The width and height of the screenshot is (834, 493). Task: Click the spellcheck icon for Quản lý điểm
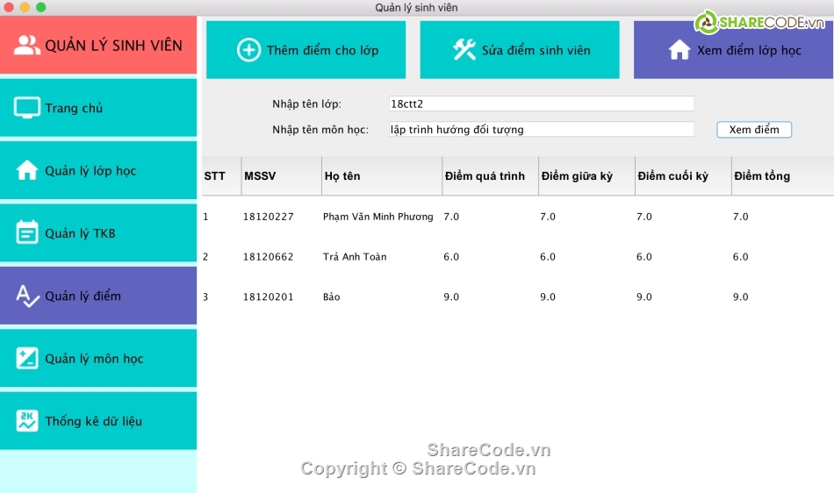tap(27, 296)
